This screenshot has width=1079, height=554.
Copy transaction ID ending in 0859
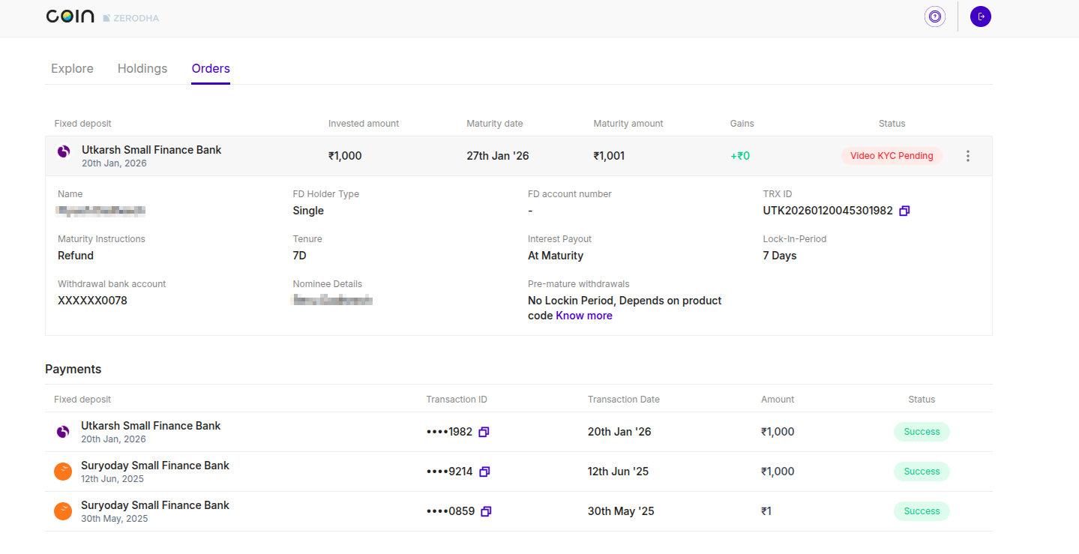point(486,512)
